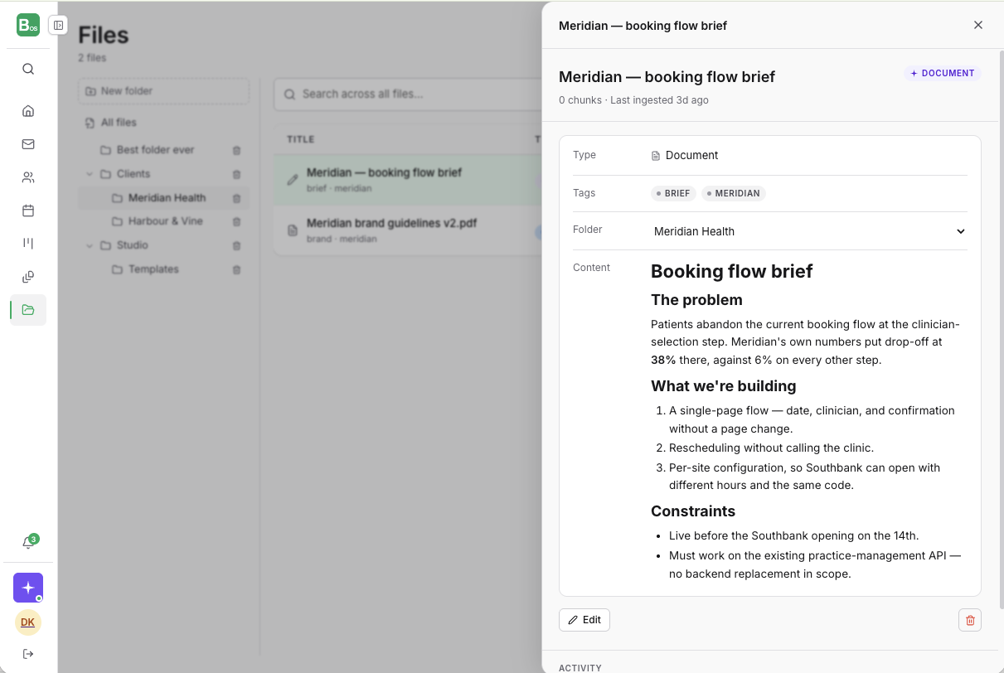Select the Templates folder
The image size is (1004, 673).
(x=153, y=269)
